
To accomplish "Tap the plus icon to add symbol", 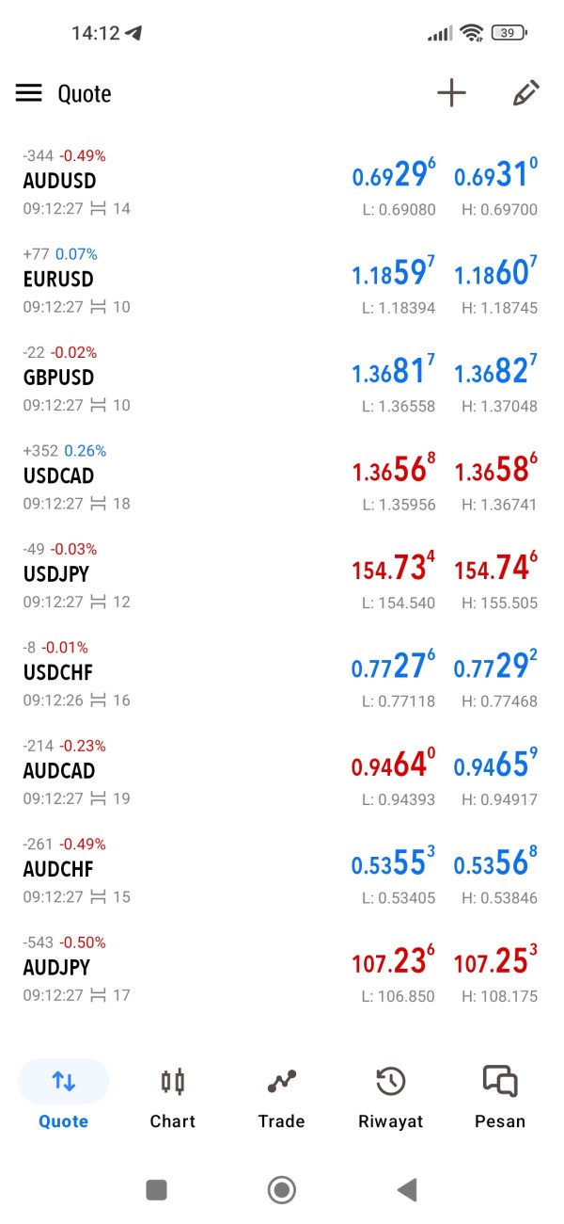I will 451,93.
